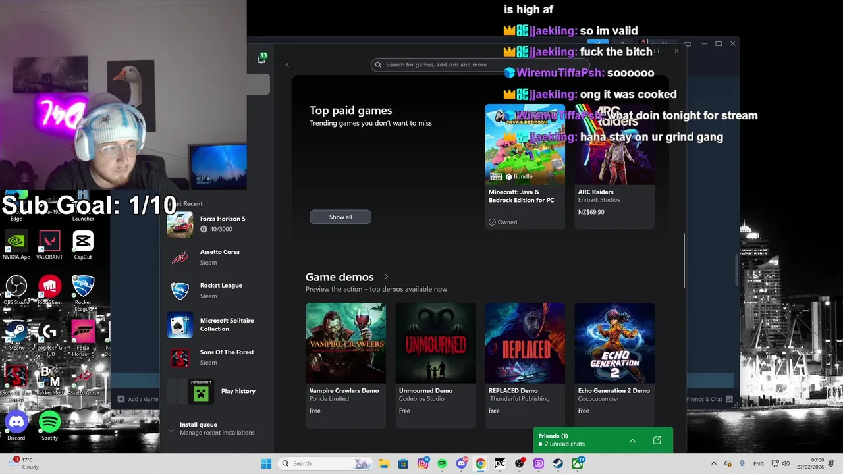Open Friends & Chat in the Steam window

coord(709,399)
